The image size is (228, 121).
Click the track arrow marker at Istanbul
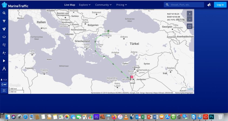[108, 31]
